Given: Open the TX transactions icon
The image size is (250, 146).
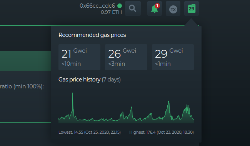Looking at the screenshot, I should tap(173, 8).
